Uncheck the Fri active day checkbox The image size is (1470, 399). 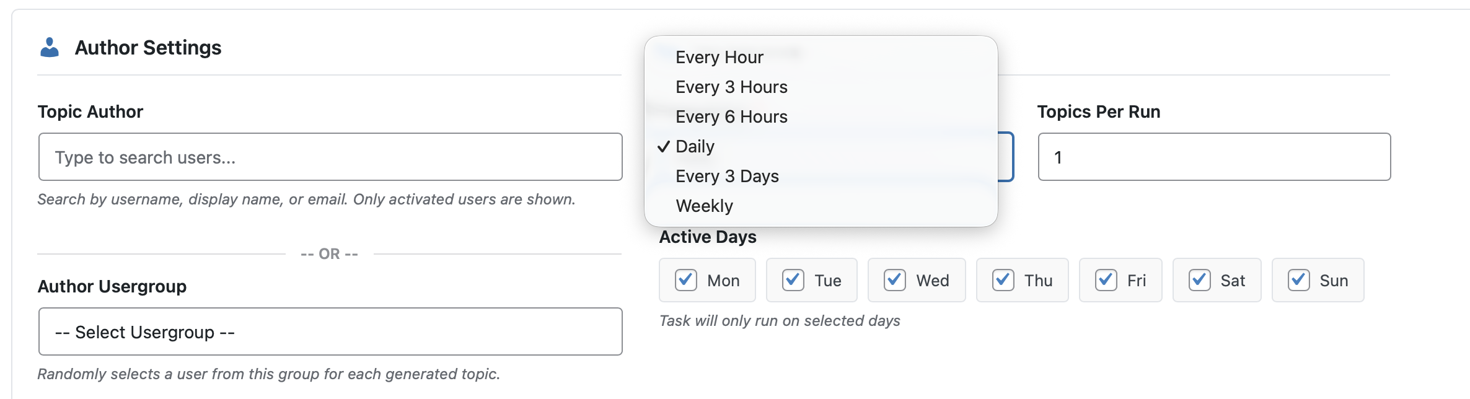pyautogui.click(x=1106, y=280)
